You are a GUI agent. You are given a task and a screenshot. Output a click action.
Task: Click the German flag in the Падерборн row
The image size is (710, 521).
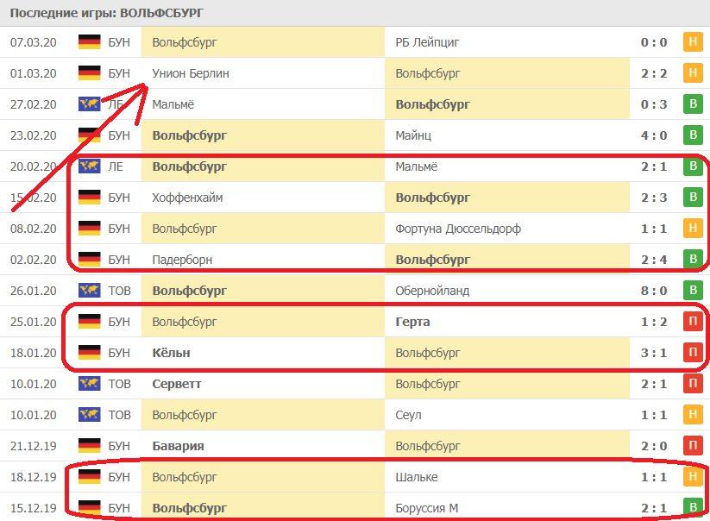89,260
